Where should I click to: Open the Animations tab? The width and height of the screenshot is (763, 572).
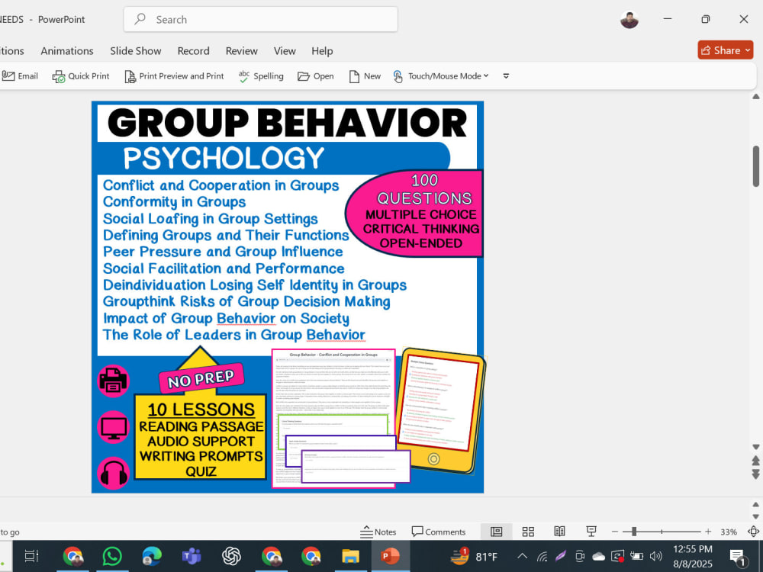click(67, 51)
